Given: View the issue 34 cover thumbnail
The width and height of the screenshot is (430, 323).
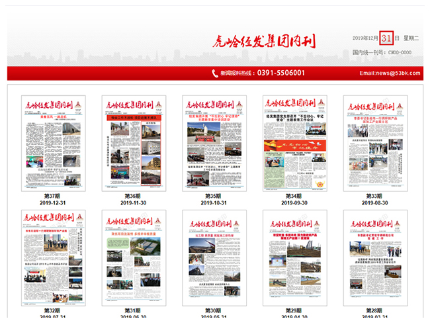Looking at the screenshot, I should click(294, 144).
